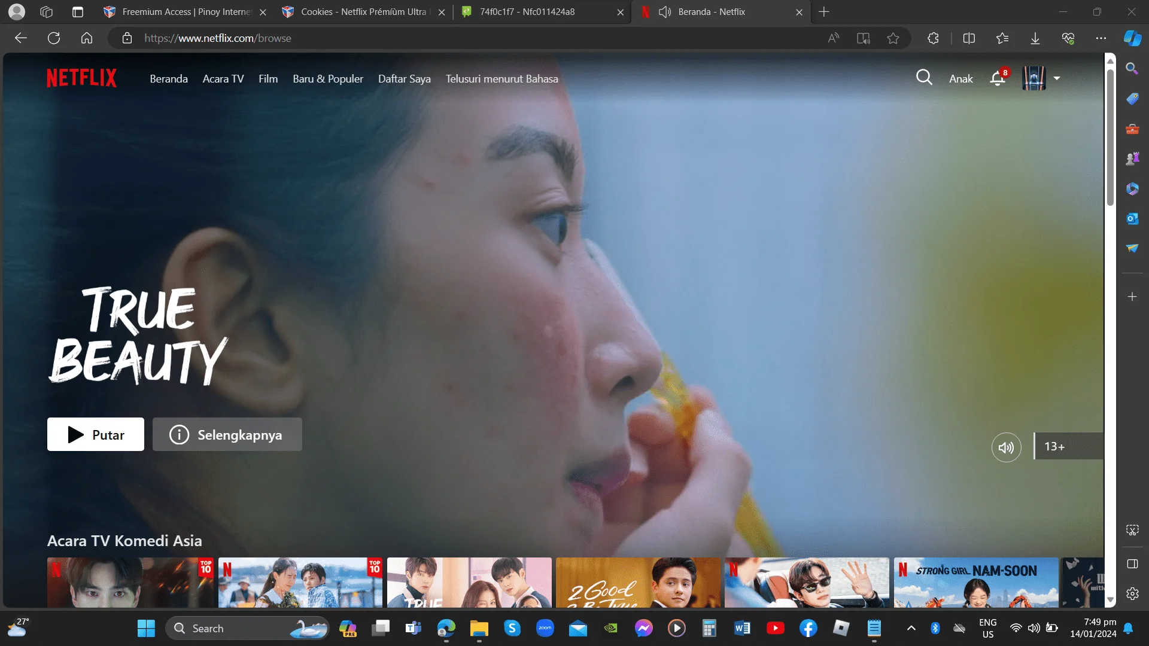
Task: Select the Strong Girl Nam-Soon thumbnail
Action: [x=976, y=583]
